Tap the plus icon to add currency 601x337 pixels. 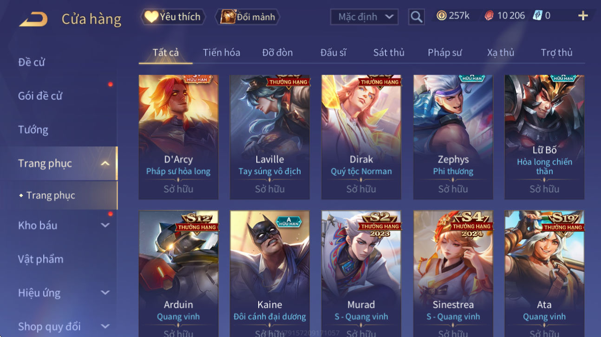[x=583, y=16]
